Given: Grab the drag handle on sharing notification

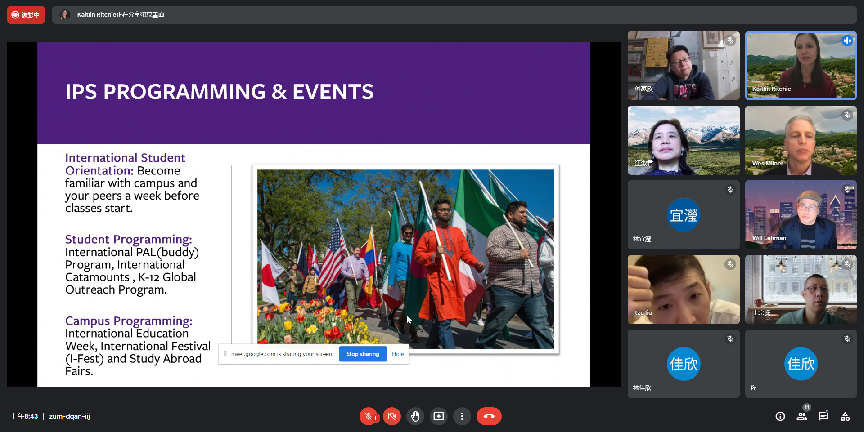Looking at the screenshot, I should pyautogui.click(x=225, y=354).
